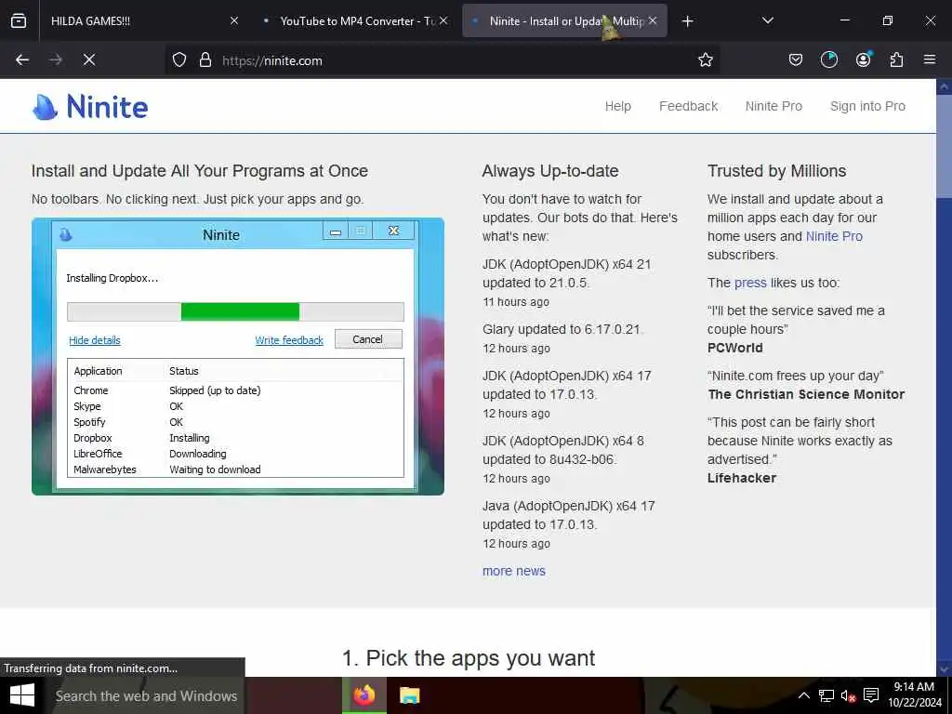Click '1. Pick the apps you want' heading

pyautogui.click(x=469, y=658)
